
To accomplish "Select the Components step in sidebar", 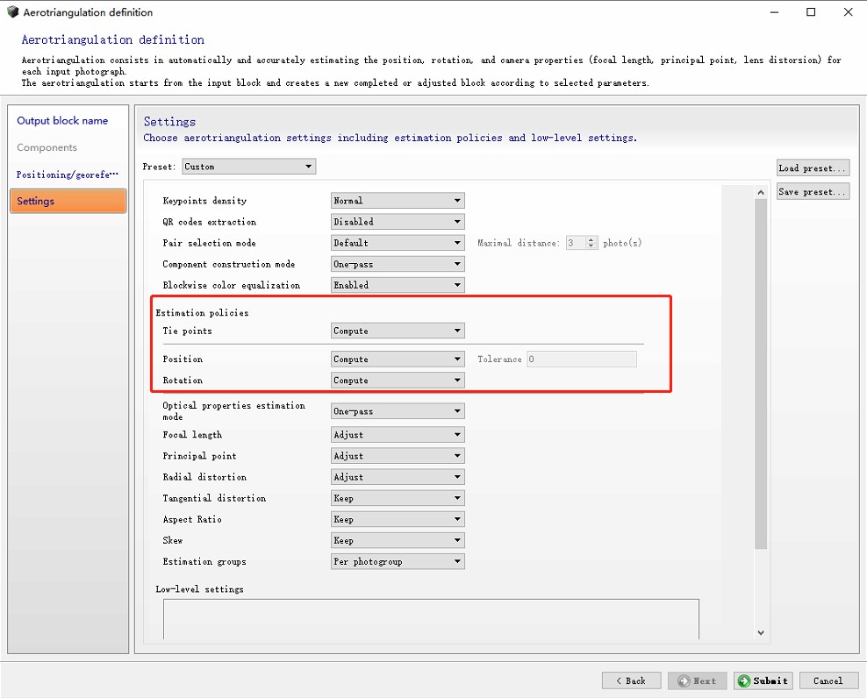I will pyautogui.click(x=47, y=147).
